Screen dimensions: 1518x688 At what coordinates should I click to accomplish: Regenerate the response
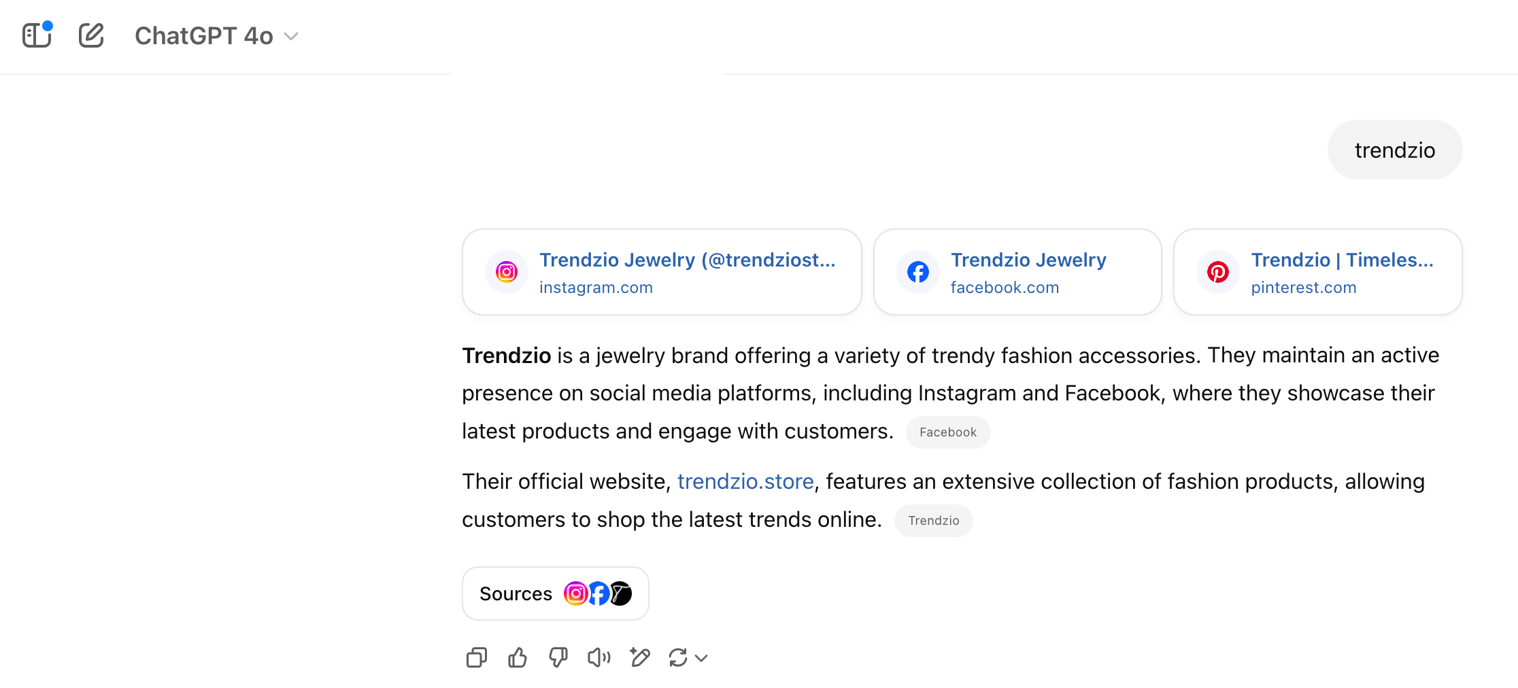coord(678,657)
